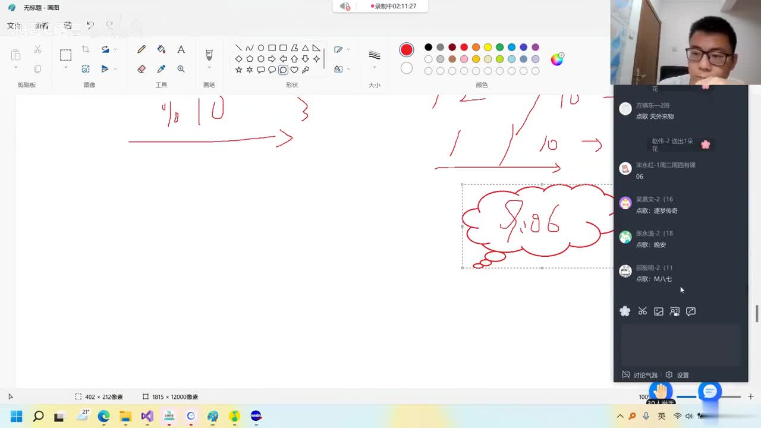Image resolution: width=761 pixels, height=428 pixels.
Task: Click the blue chat floating button
Action: pos(710,392)
